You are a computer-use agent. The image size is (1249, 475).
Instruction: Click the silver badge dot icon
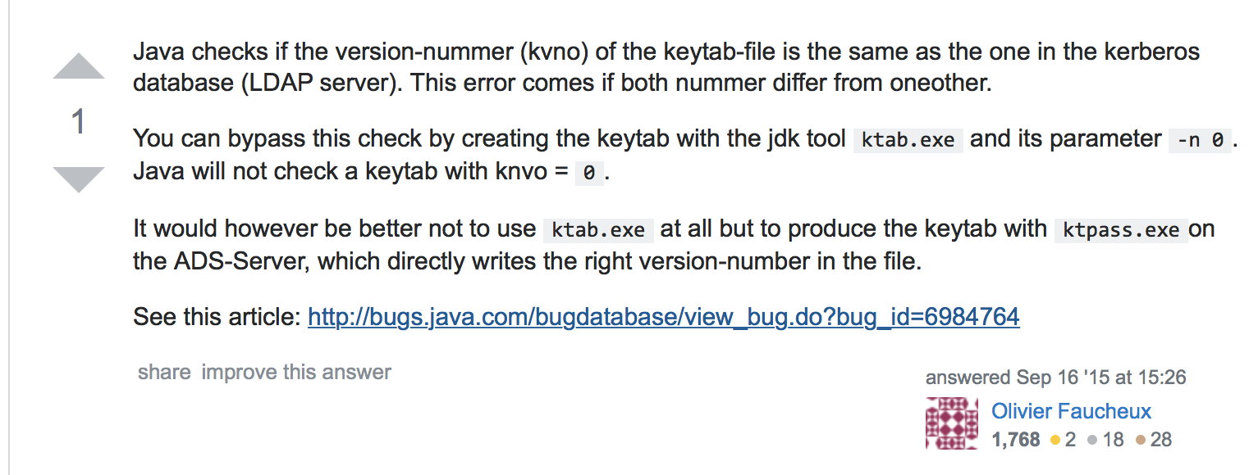[1092, 441]
